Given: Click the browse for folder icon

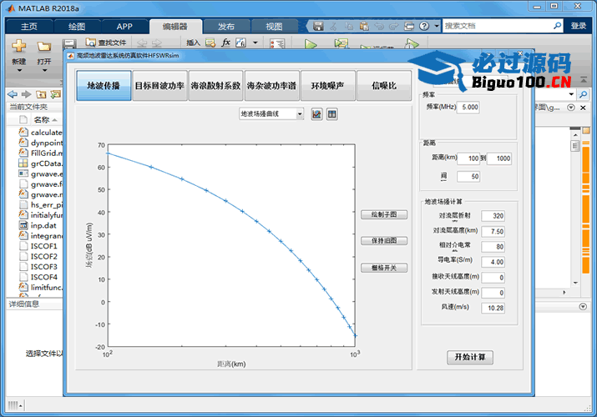Looking at the screenshot, I should tap(55, 94).
